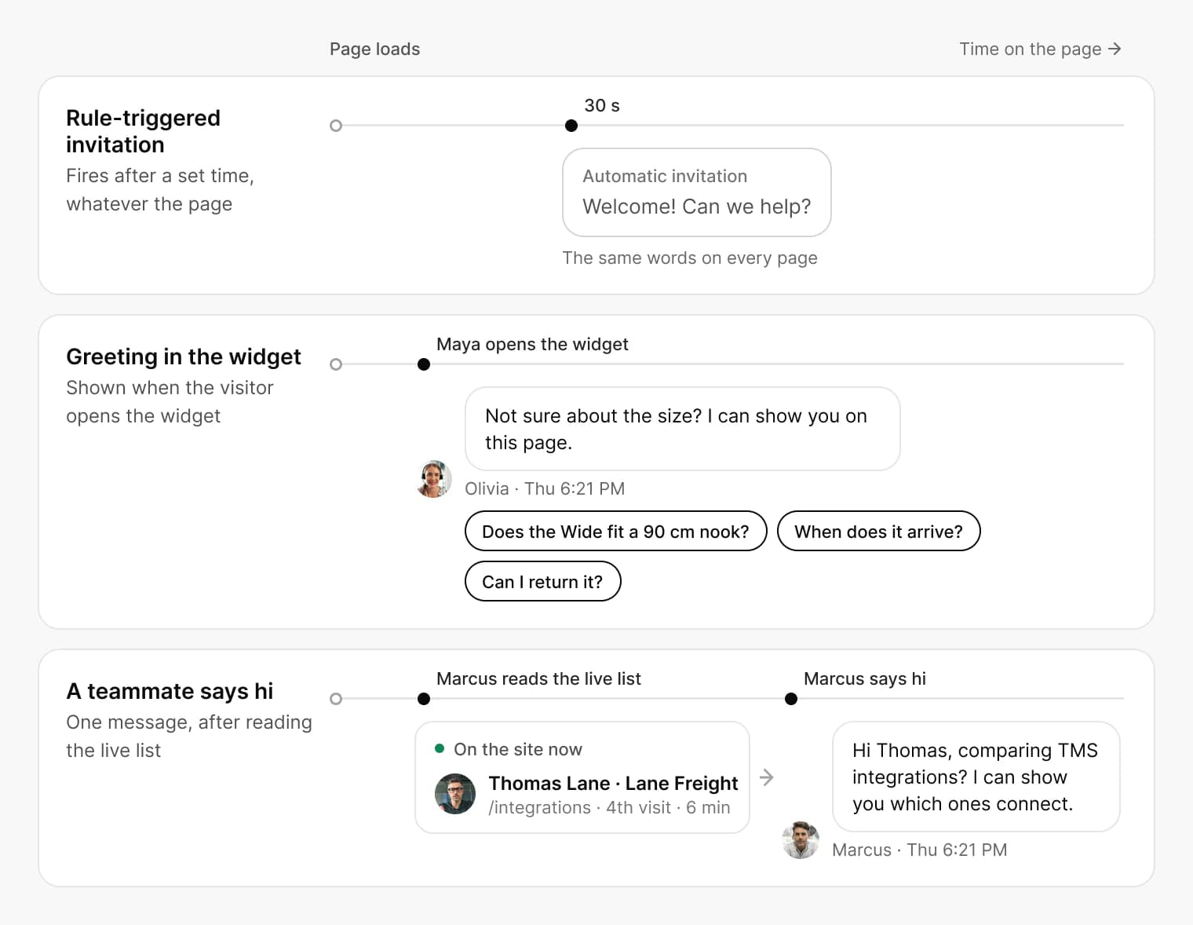The height and width of the screenshot is (925, 1193).
Task: Click the 'Does the Wide fit a 90 cm nook?' chip
Action: (x=615, y=531)
